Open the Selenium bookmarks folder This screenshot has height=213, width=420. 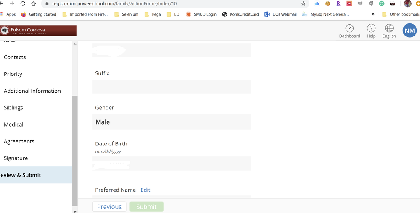pyautogui.click(x=126, y=14)
